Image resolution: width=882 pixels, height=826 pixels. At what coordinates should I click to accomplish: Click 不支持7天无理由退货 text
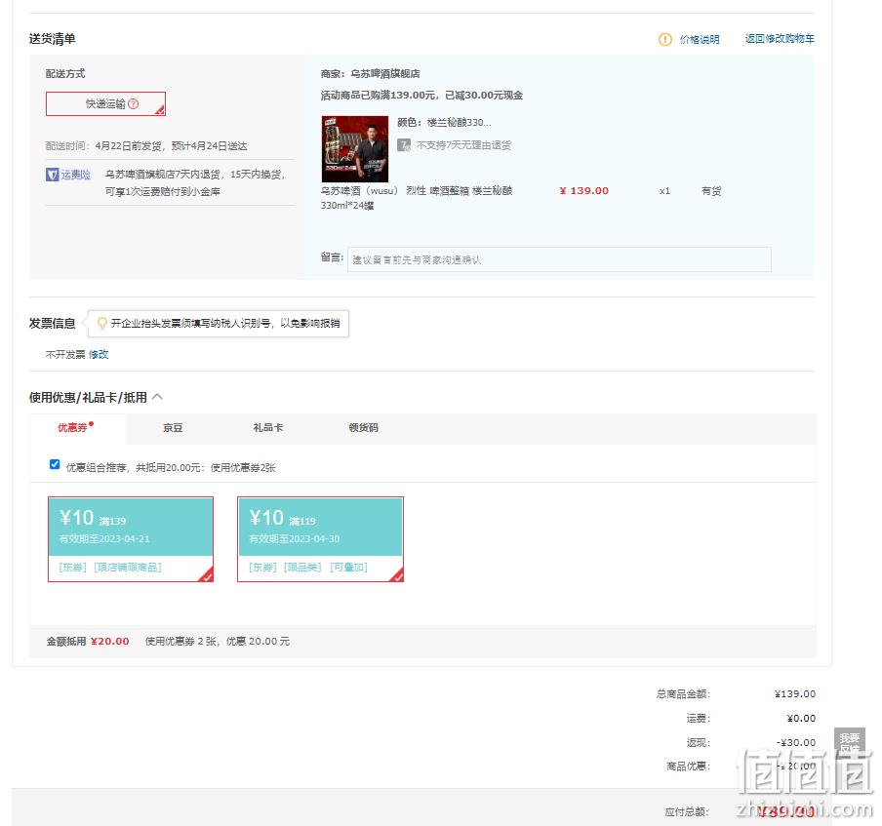tap(463, 145)
